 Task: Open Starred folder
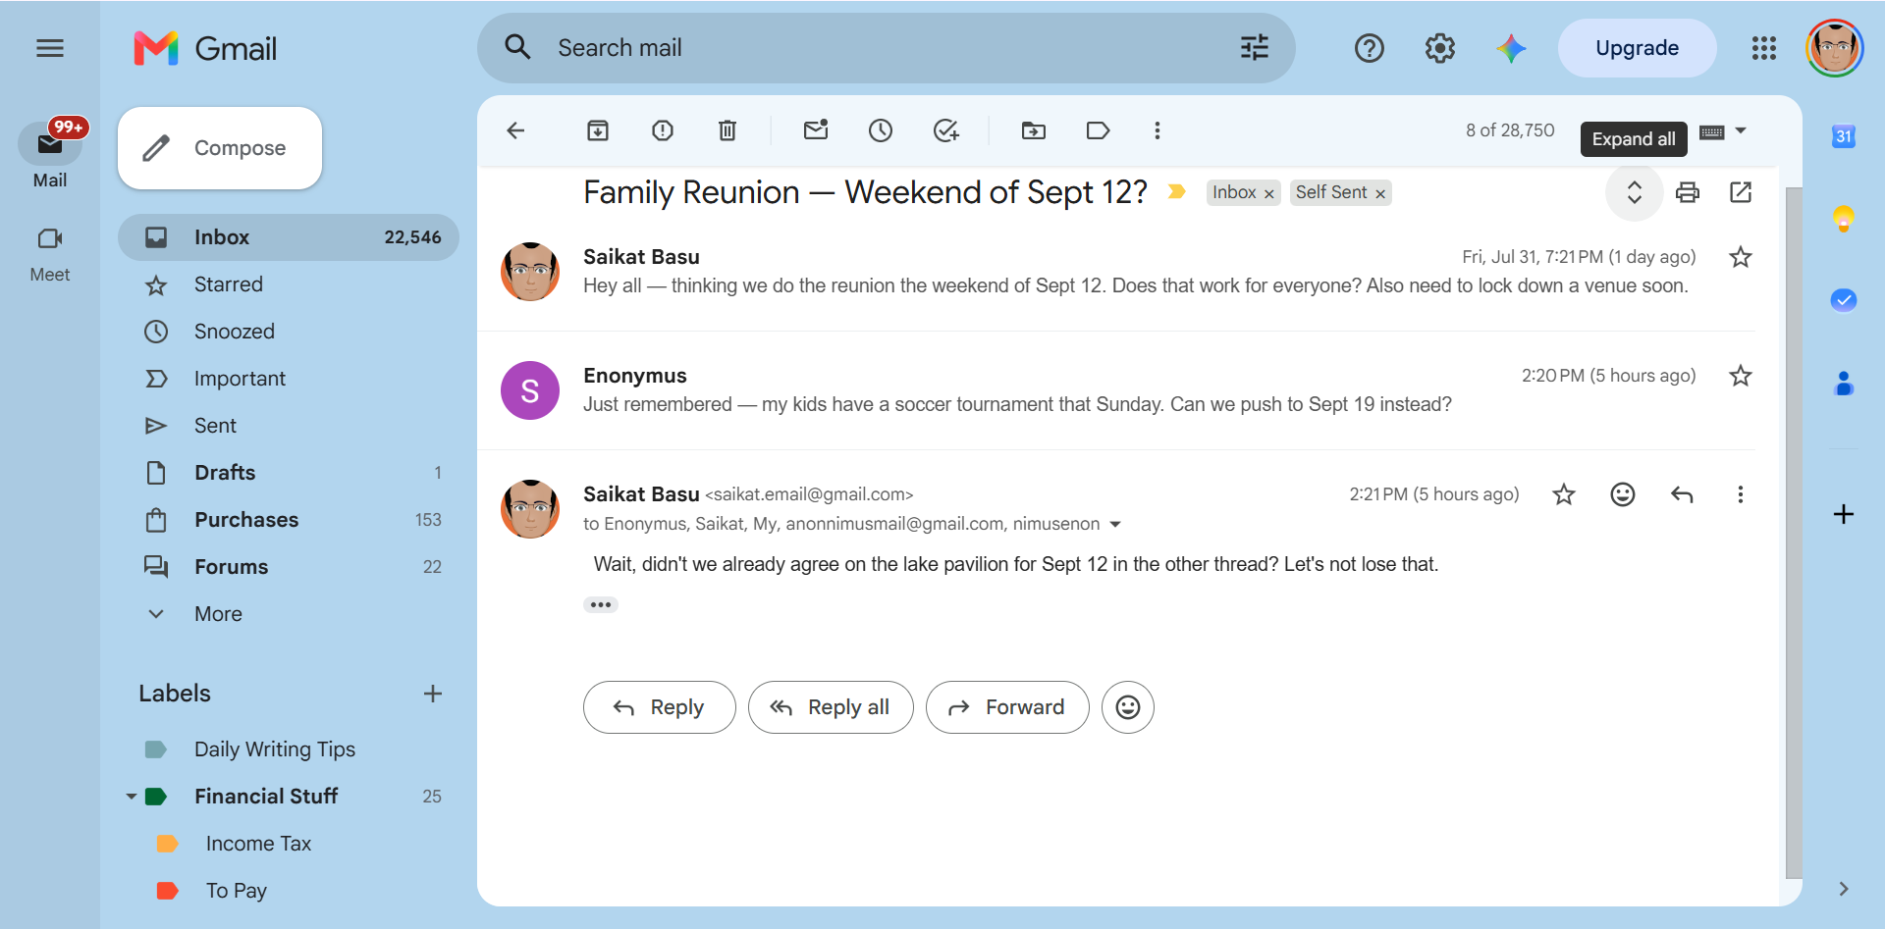289,284
